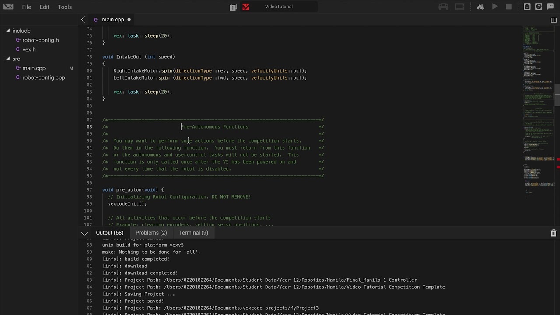
Task: Click the '[info]: Project saved!' output line
Action: click(133, 301)
